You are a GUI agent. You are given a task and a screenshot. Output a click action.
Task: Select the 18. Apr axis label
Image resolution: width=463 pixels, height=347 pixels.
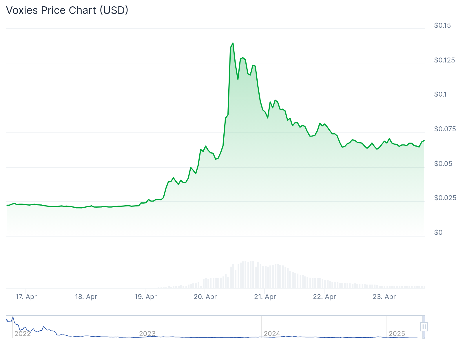point(86,297)
